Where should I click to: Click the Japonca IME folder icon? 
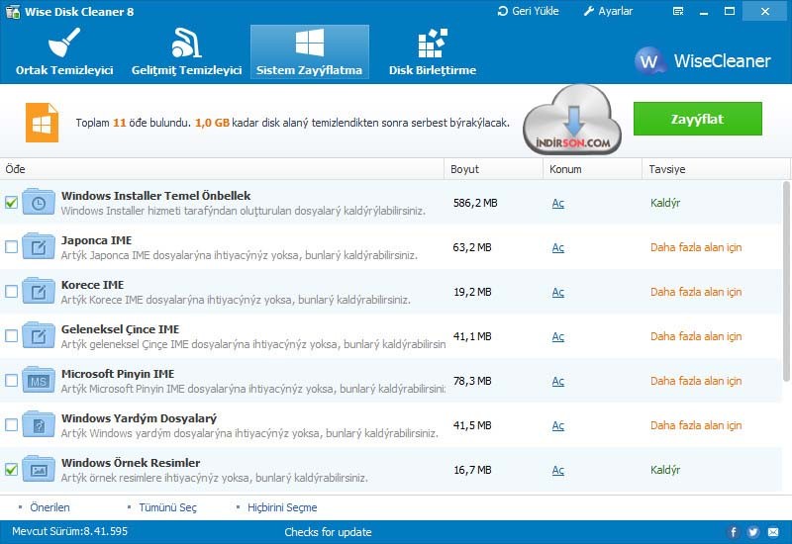(39, 246)
